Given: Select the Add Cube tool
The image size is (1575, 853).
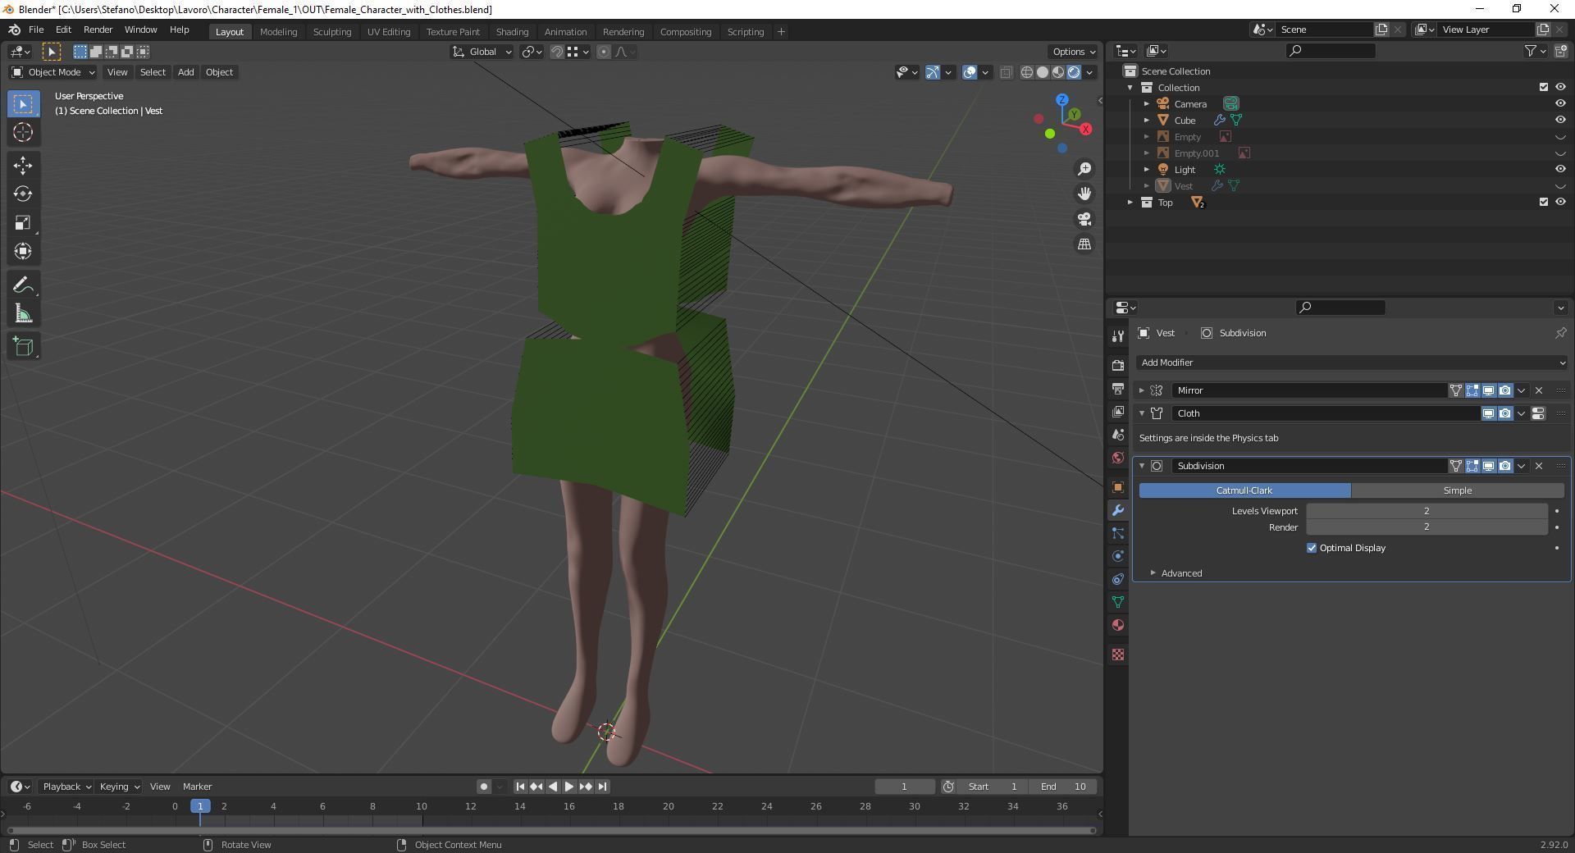Looking at the screenshot, I should click(22, 347).
